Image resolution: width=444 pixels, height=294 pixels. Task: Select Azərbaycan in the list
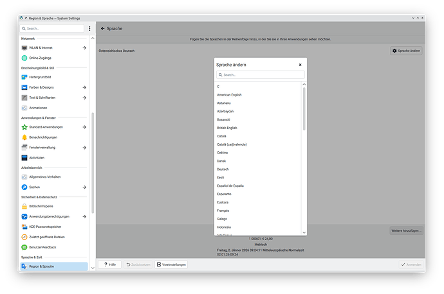tap(258, 111)
